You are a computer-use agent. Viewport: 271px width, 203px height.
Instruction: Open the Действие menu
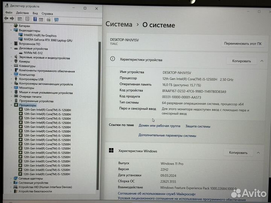(x=23, y=13)
